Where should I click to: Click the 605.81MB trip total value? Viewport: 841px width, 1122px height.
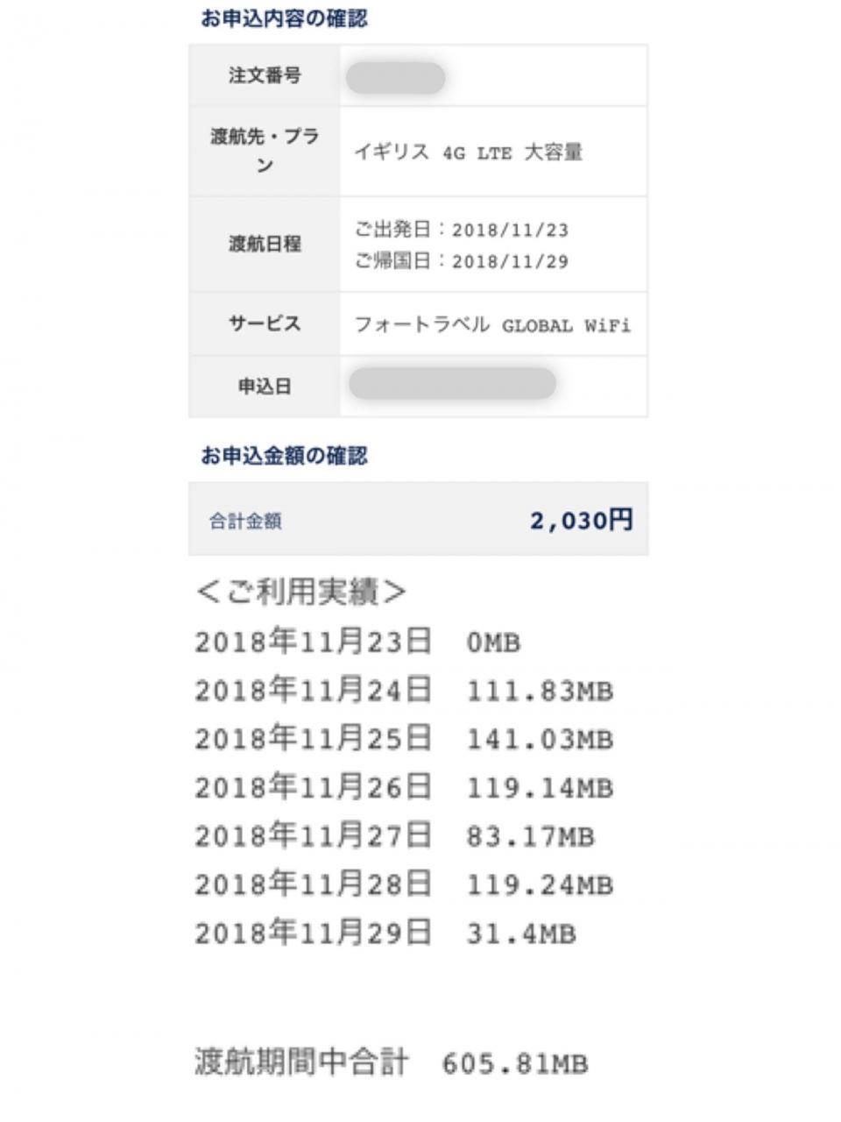514,1064
